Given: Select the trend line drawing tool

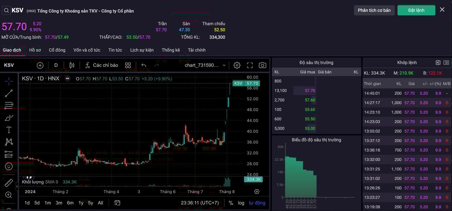Looking at the screenshot, I should click(9, 94).
